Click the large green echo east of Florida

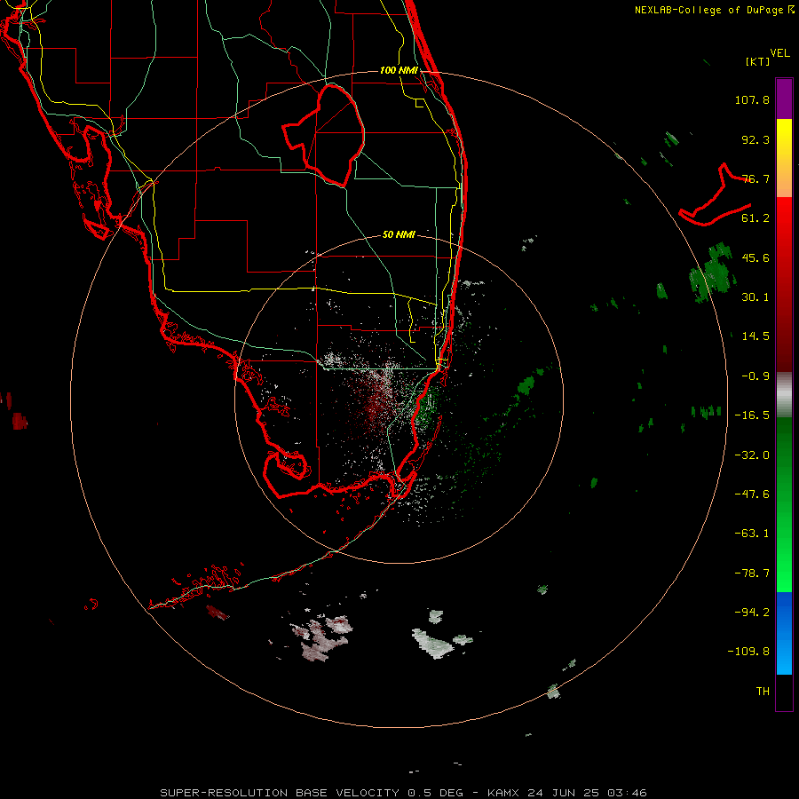(x=712, y=273)
